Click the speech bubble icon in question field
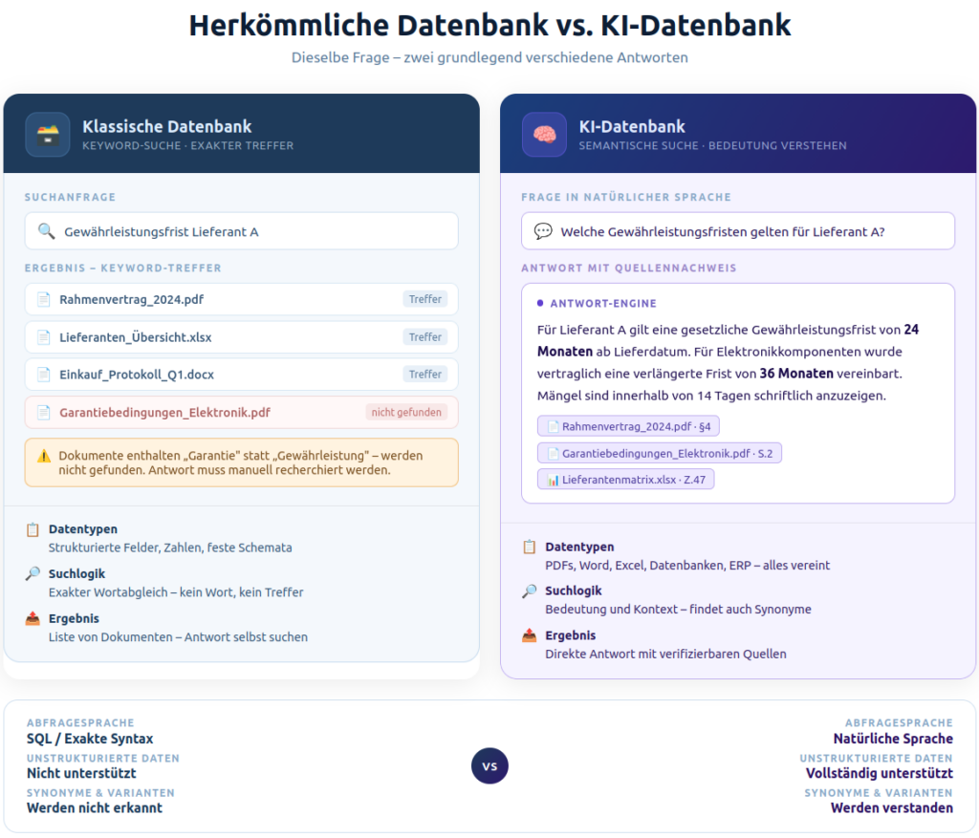The width and height of the screenshot is (979, 838). click(543, 231)
